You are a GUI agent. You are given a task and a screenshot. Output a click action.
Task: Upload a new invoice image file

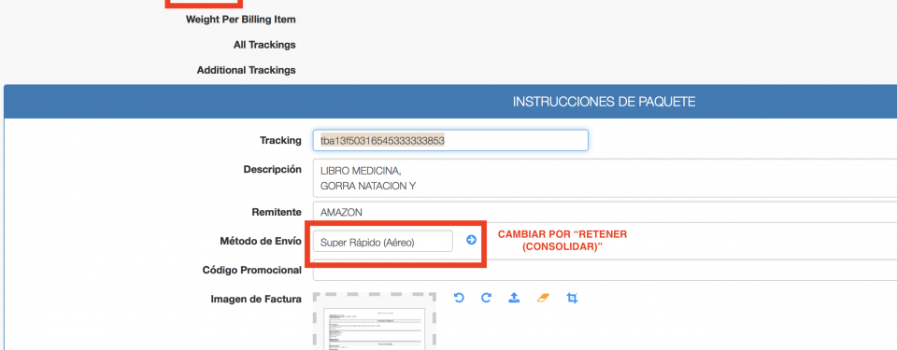514,298
